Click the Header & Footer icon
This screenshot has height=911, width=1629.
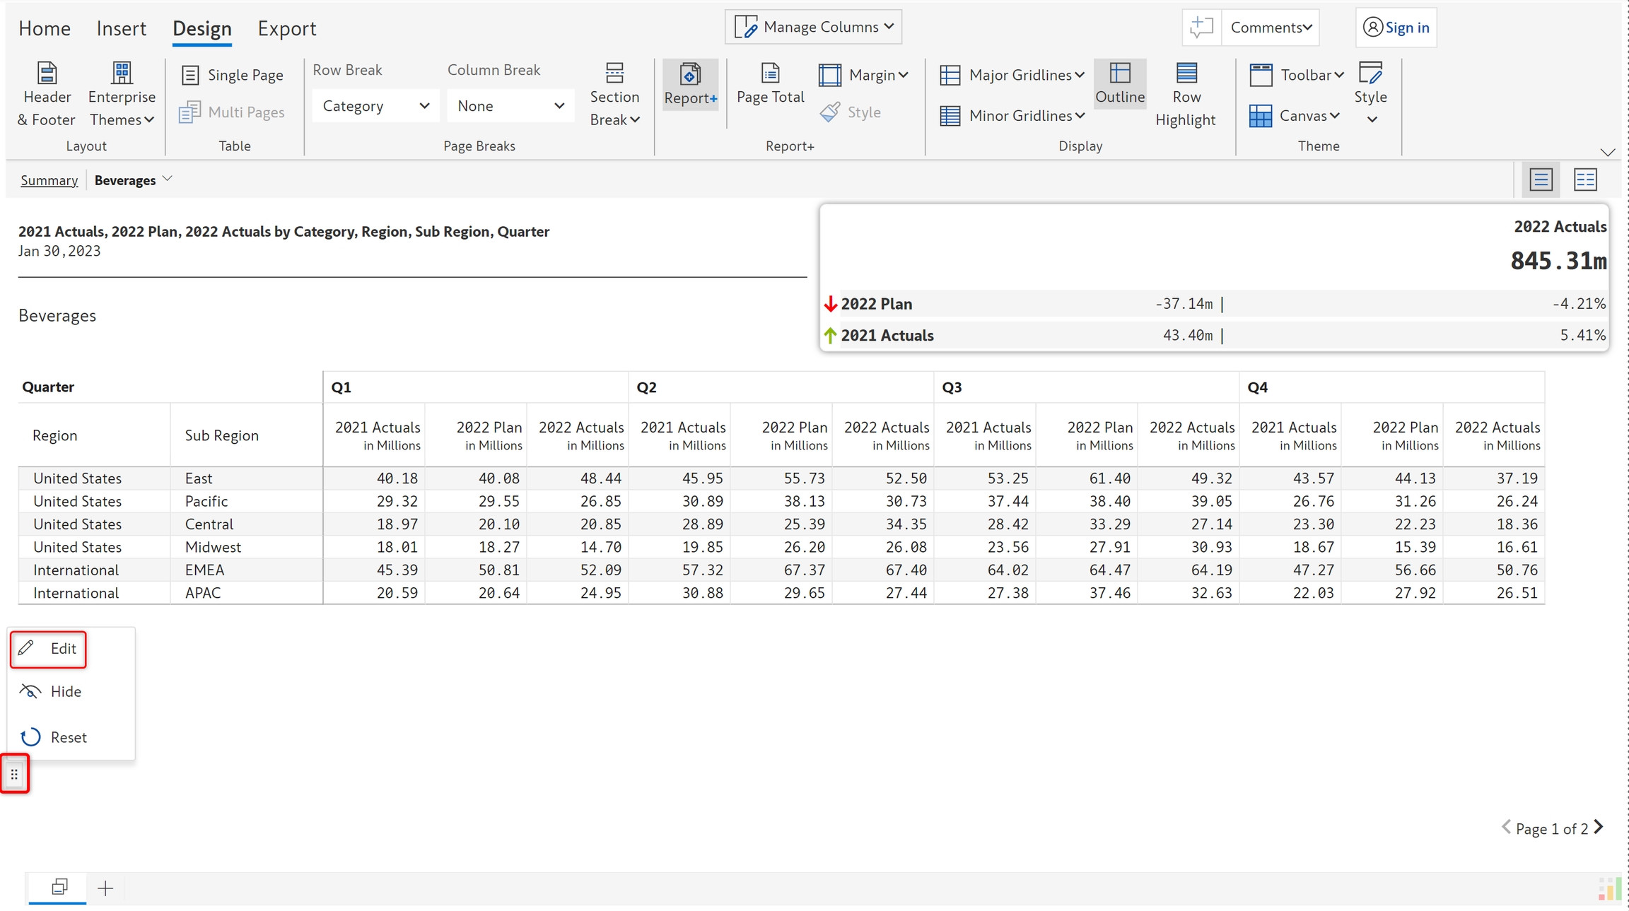point(47,74)
